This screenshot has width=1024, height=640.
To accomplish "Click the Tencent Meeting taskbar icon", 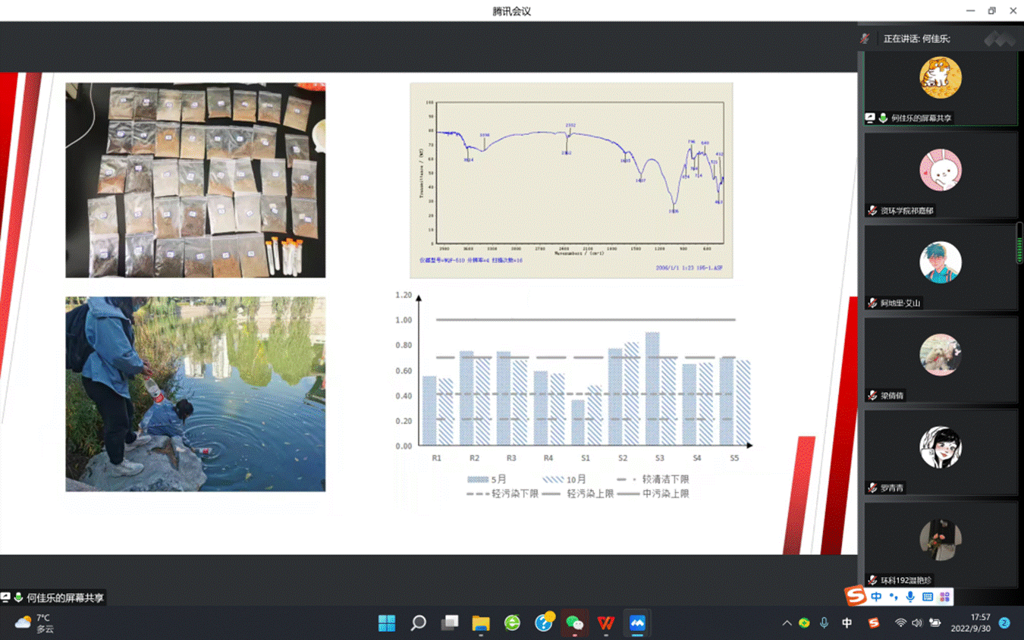I will tap(636, 623).
